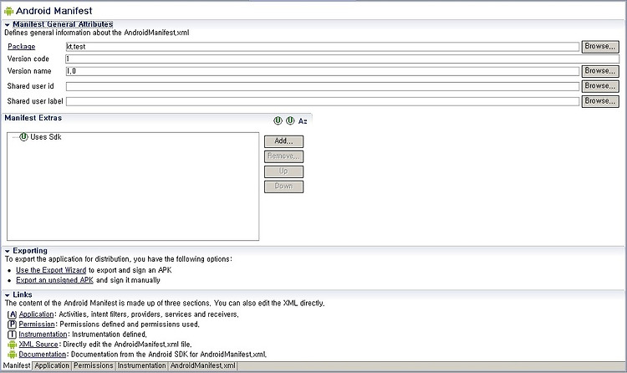Click Browse next to Shared user label
Viewport: 627px width, 373px height.
[x=600, y=101]
